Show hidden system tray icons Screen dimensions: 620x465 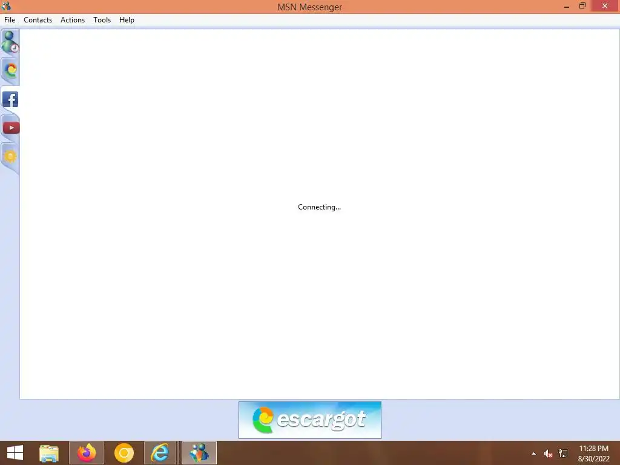pyautogui.click(x=534, y=453)
